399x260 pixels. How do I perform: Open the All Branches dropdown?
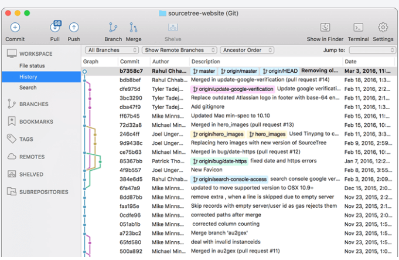(x=112, y=50)
